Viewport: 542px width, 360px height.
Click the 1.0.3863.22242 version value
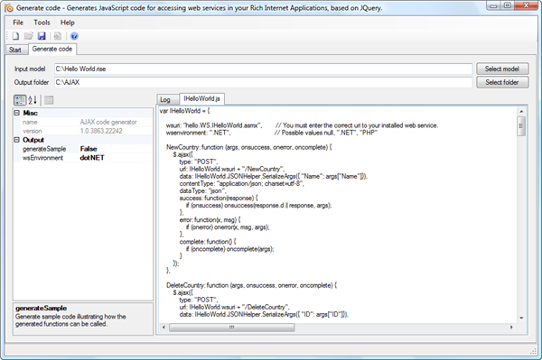pyautogui.click(x=101, y=131)
